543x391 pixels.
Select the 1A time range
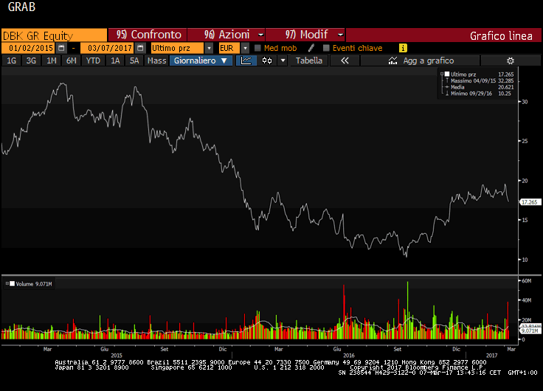[x=115, y=60]
